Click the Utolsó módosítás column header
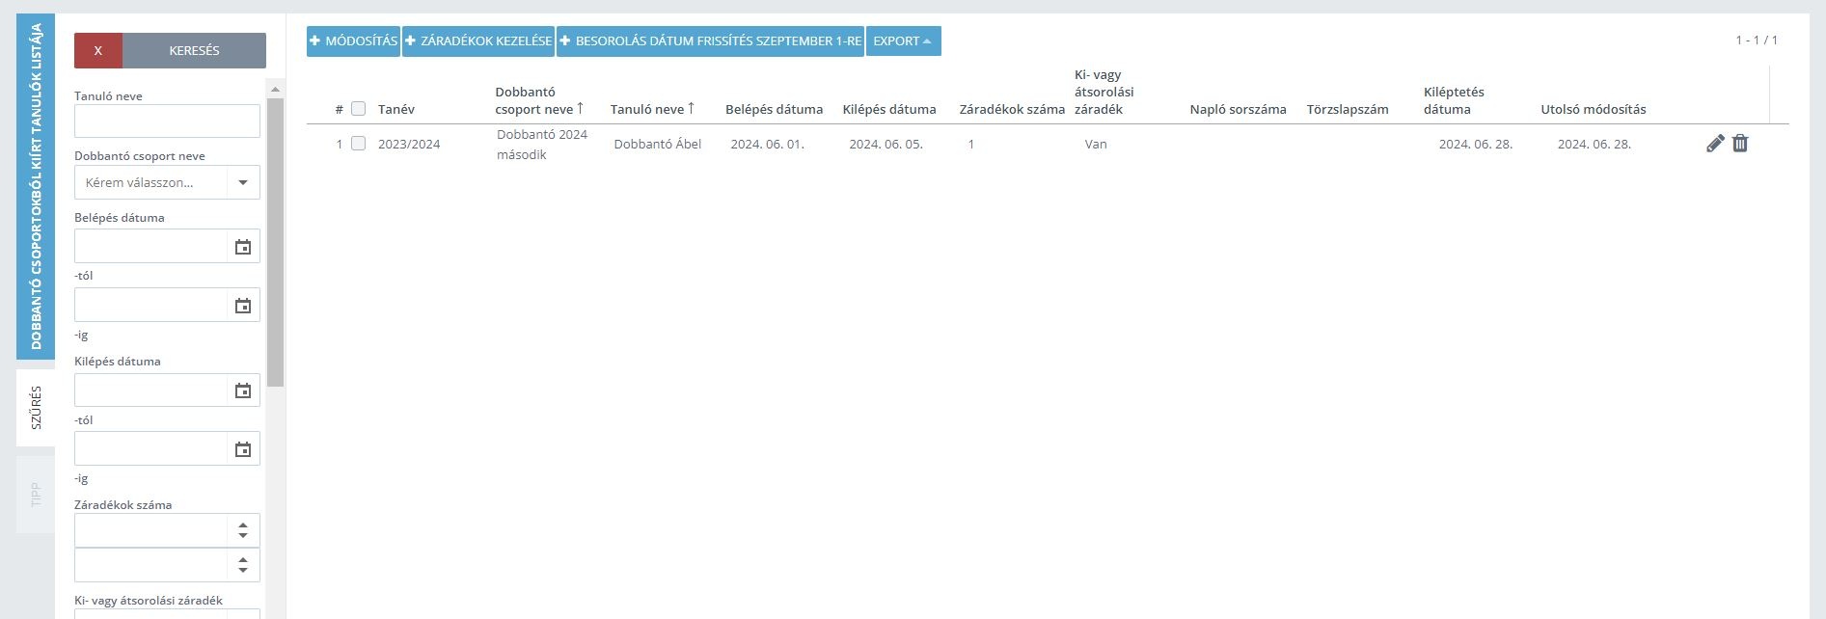Viewport: 1826px width, 619px height. click(x=1594, y=109)
